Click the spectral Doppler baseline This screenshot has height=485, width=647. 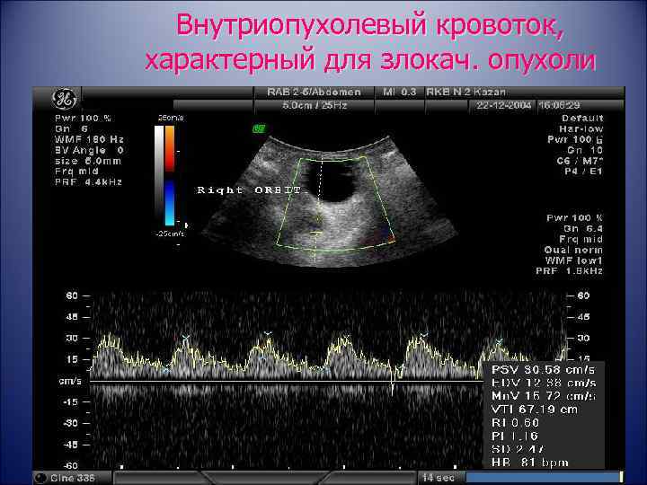(286, 382)
